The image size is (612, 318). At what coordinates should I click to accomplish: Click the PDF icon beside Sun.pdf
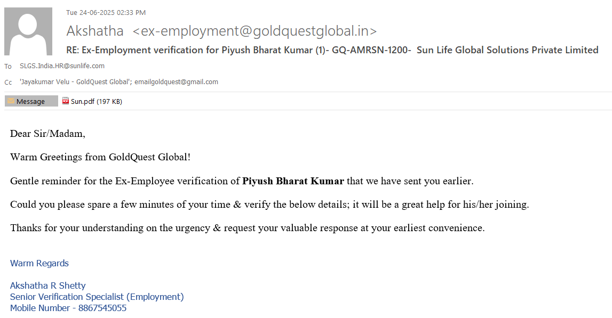click(x=66, y=101)
